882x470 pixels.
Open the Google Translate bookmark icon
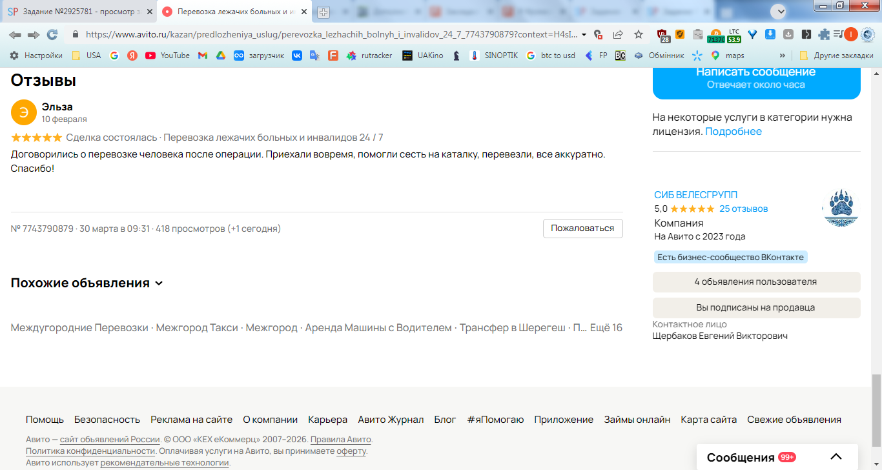(x=314, y=56)
